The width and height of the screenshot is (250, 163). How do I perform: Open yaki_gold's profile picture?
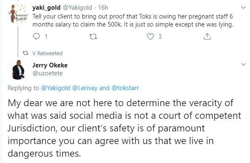tap(18, 14)
